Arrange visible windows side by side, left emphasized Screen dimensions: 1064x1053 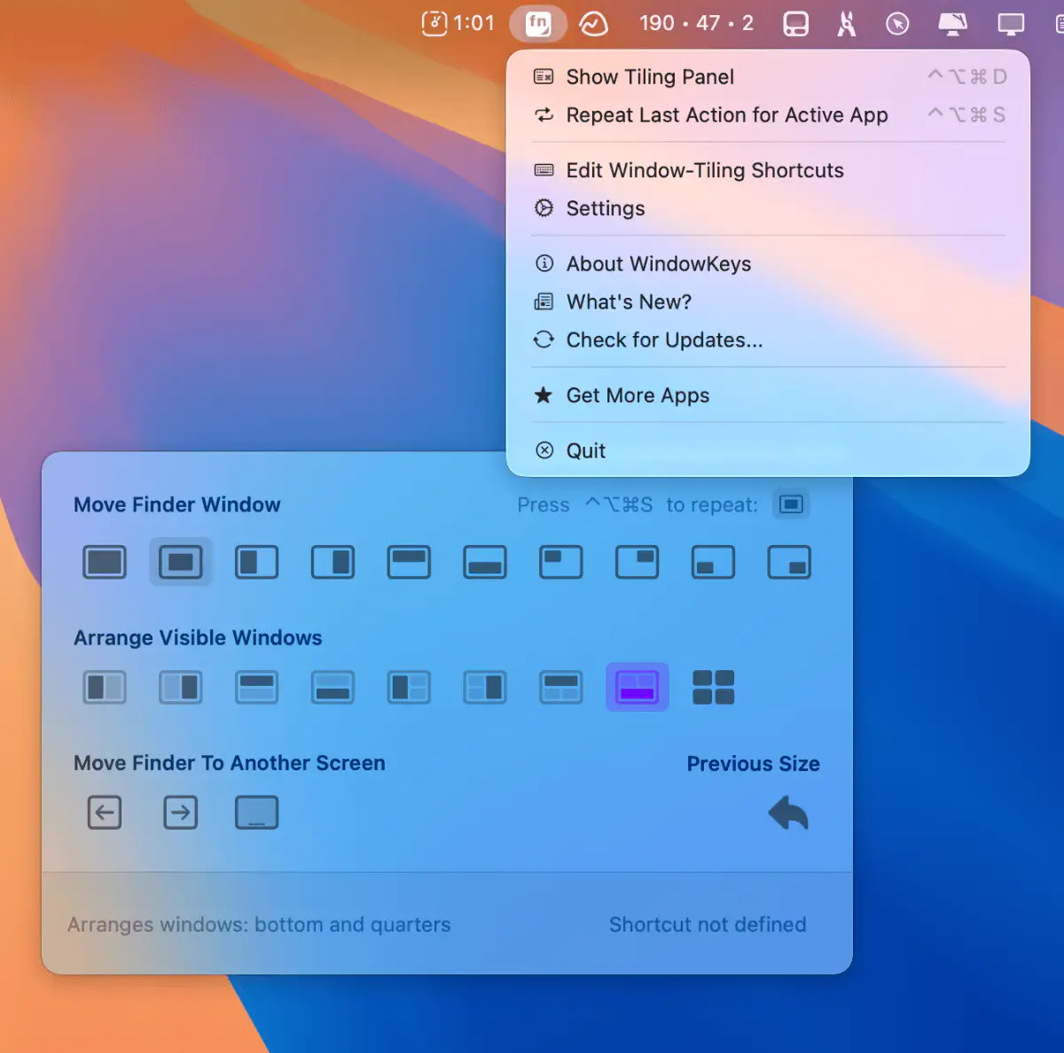[x=105, y=687]
